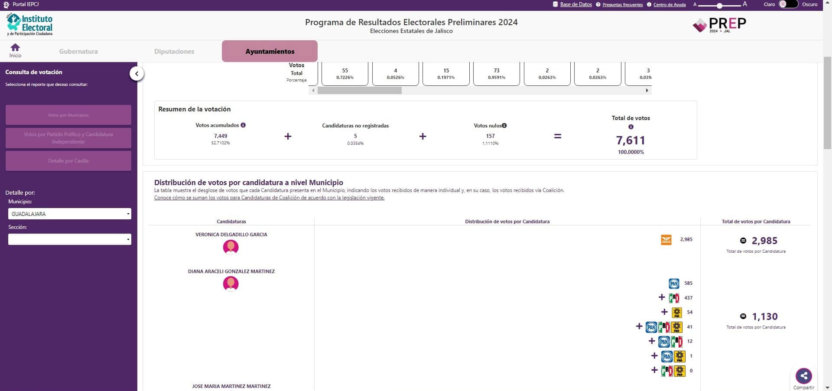Click PRI-PRD coalition logos beside 0
Screen dimensions: 832x391
click(673, 371)
